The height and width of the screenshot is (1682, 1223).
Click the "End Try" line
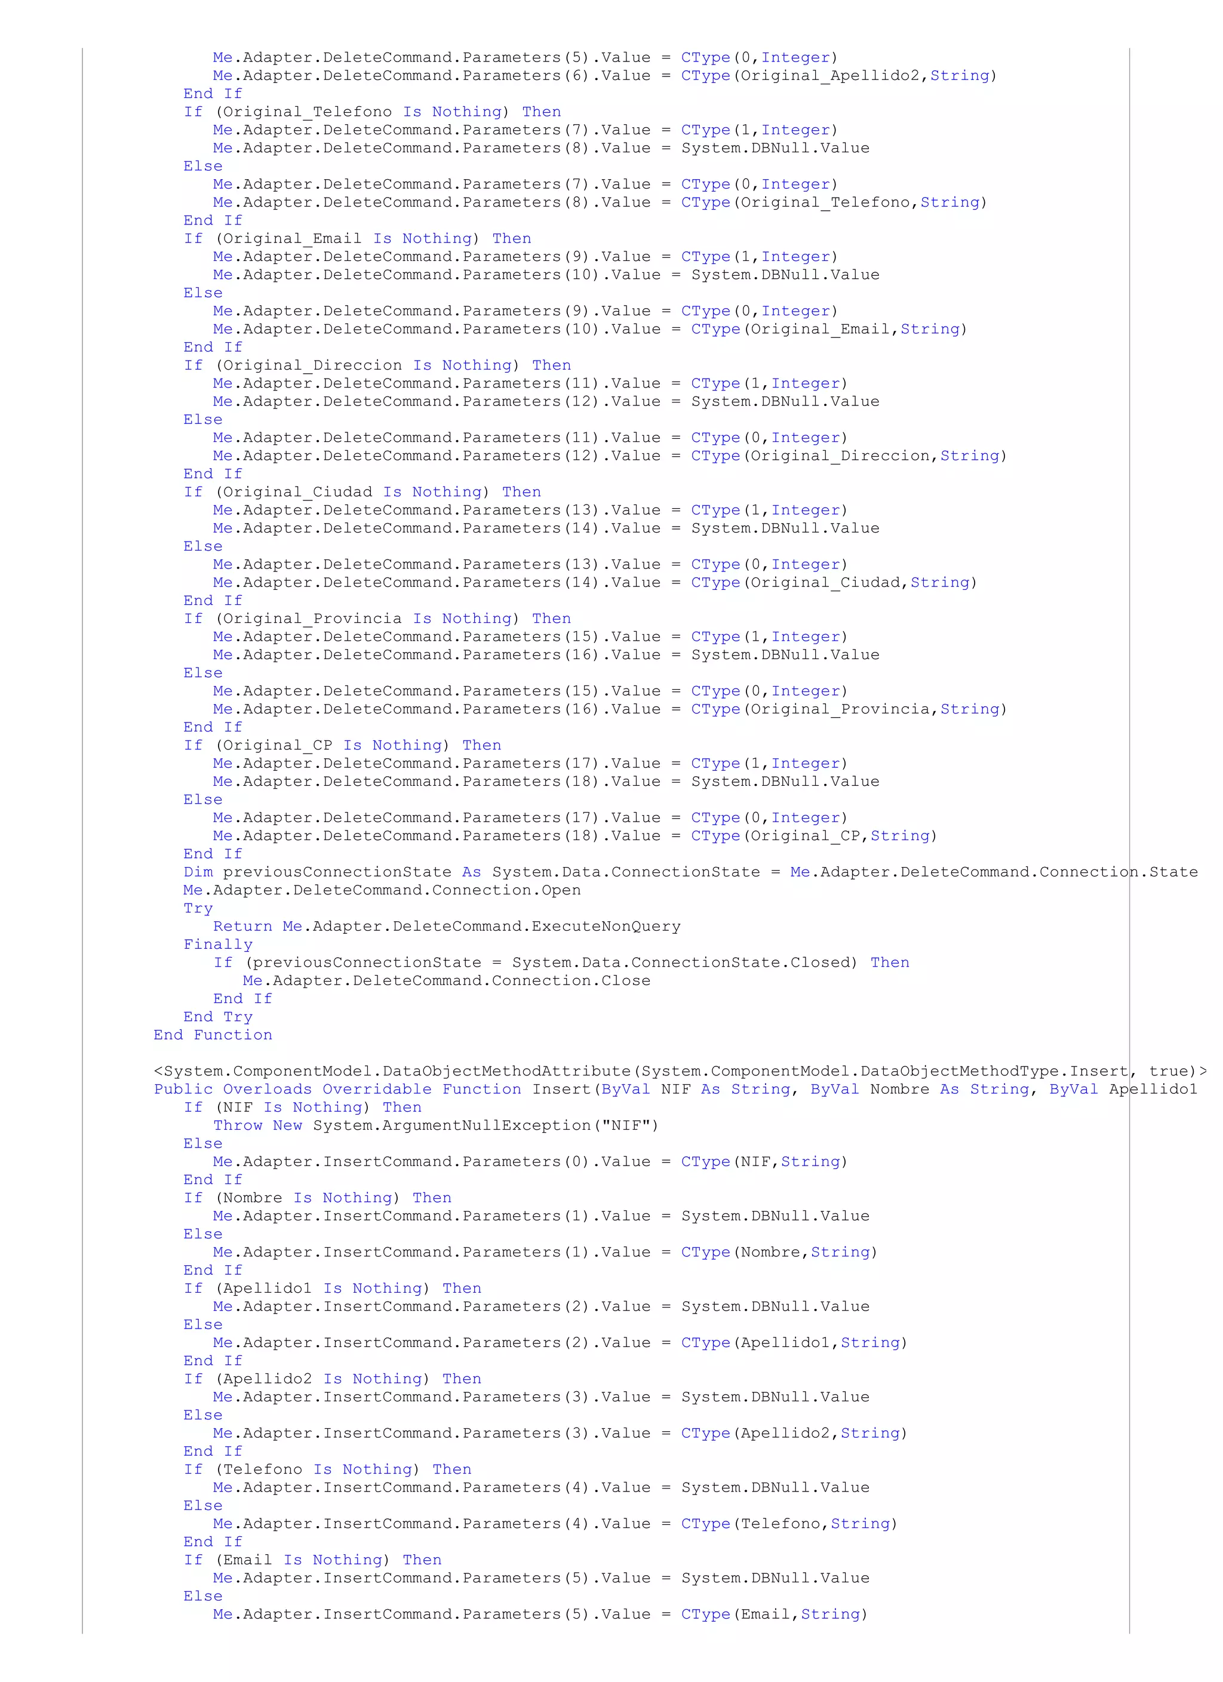click(x=218, y=1017)
